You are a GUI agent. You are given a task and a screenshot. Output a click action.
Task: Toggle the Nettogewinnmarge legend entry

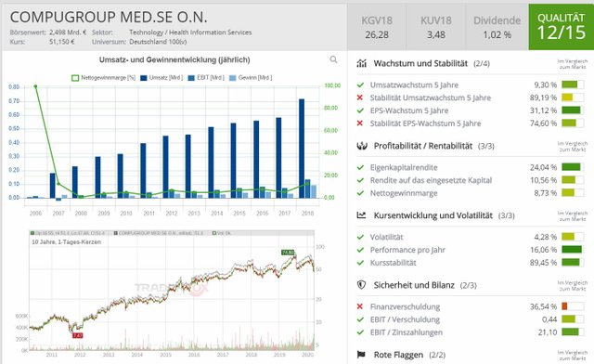point(103,78)
